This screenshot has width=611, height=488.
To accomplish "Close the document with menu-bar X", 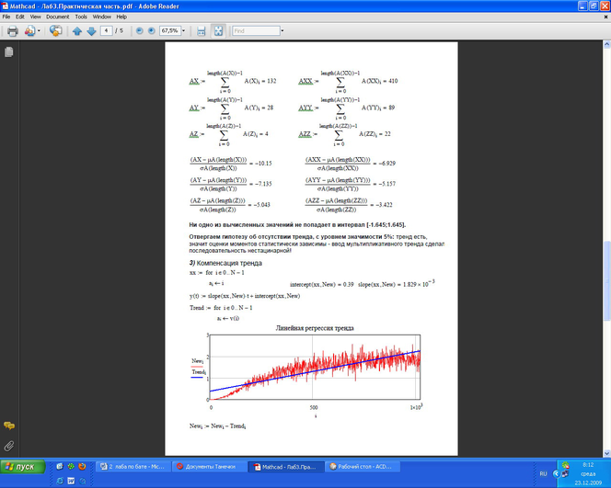I will [605, 17].
